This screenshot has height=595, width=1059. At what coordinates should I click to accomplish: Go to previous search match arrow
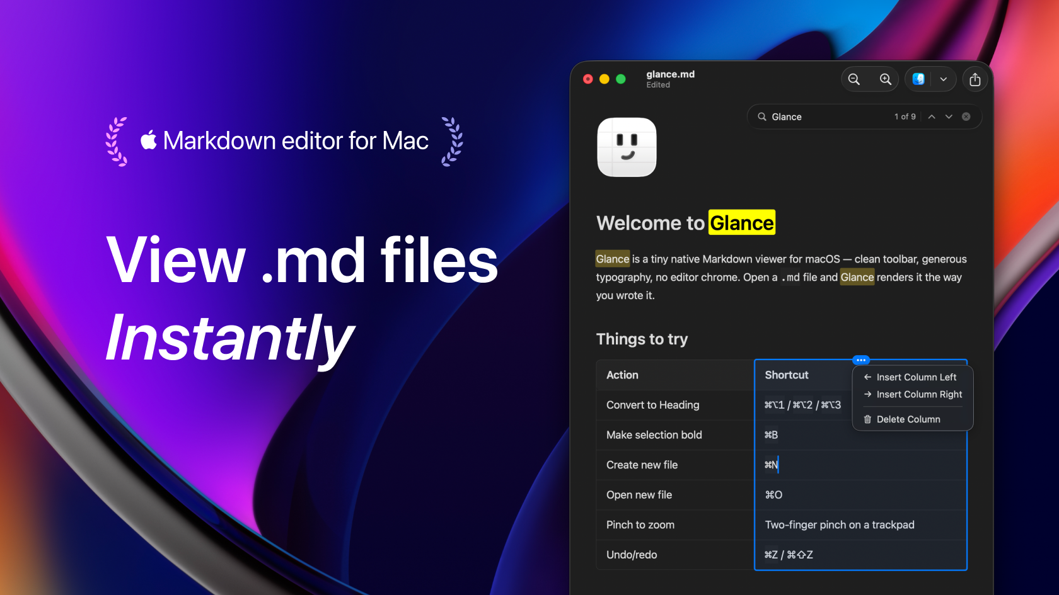[x=932, y=116]
